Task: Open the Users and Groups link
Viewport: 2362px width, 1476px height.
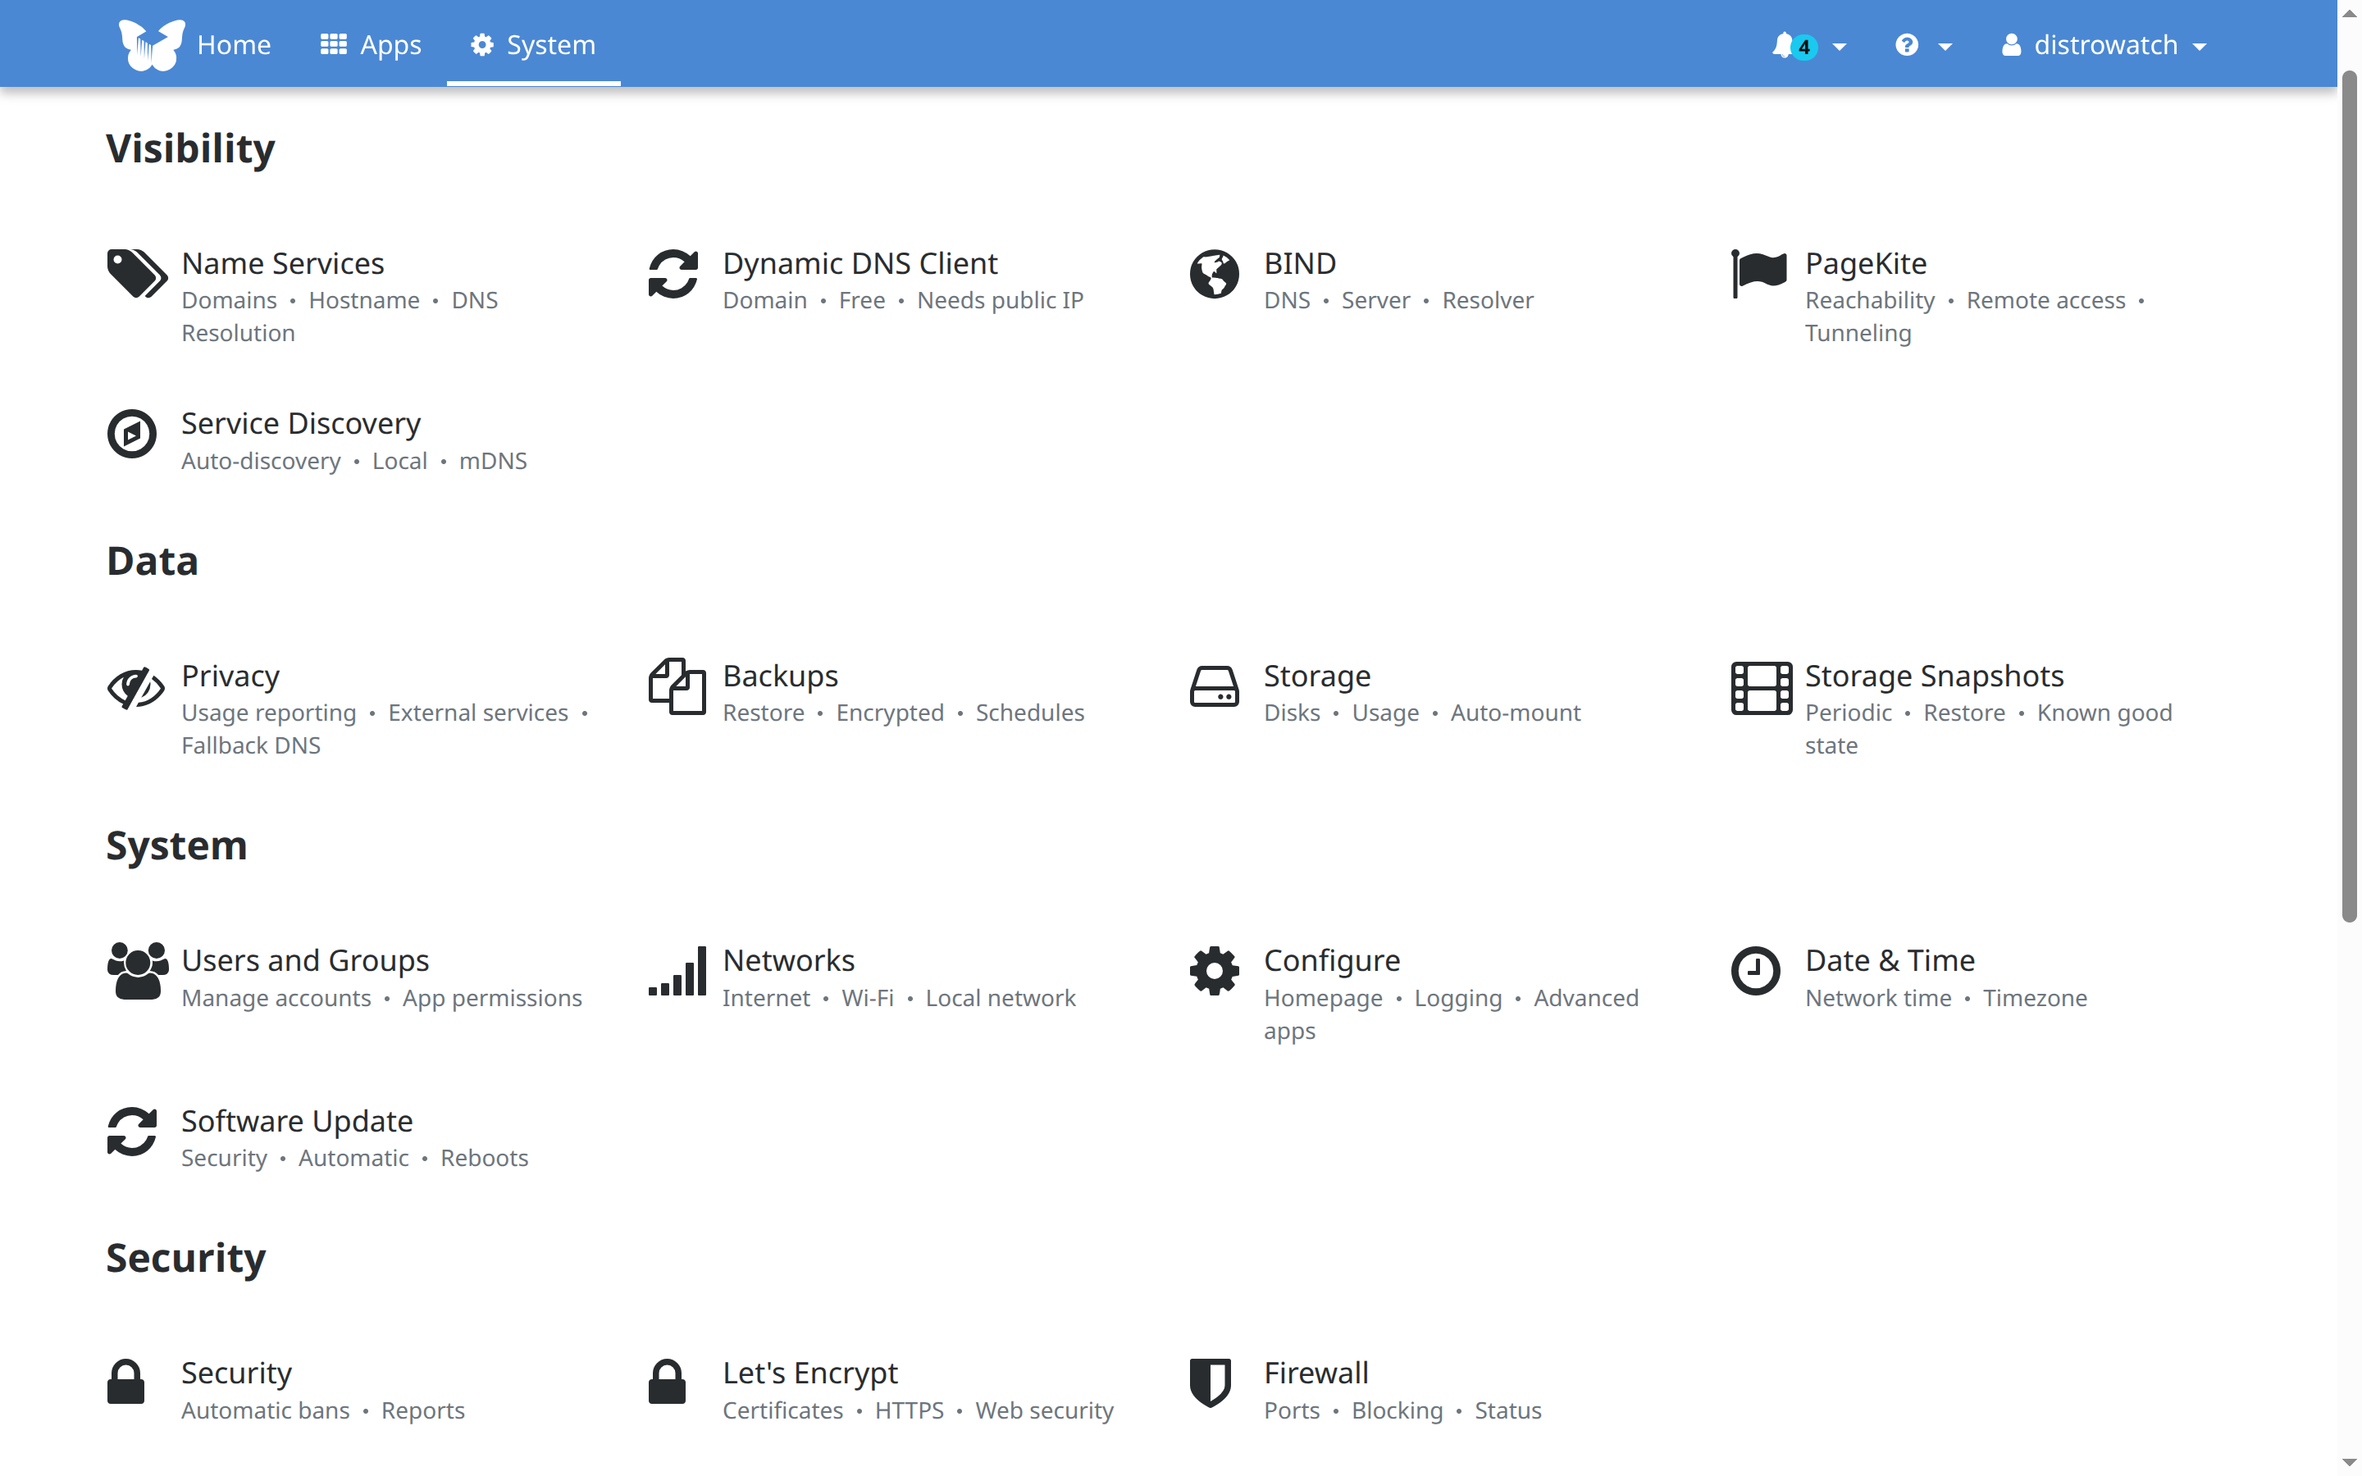Action: tap(305, 960)
